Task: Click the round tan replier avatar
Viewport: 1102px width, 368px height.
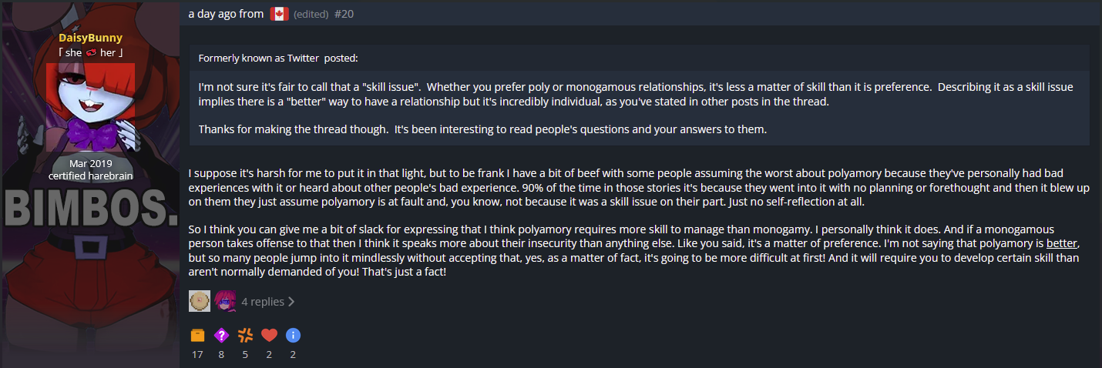Action: click(x=200, y=301)
